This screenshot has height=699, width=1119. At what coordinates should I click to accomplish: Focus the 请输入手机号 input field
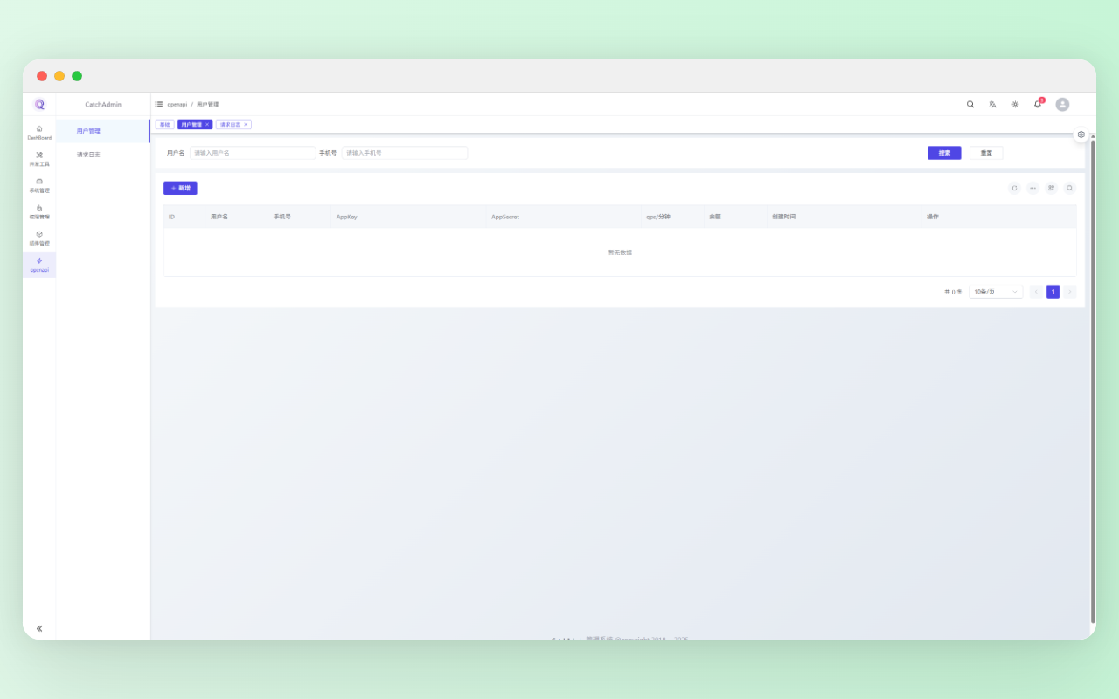pos(405,153)
